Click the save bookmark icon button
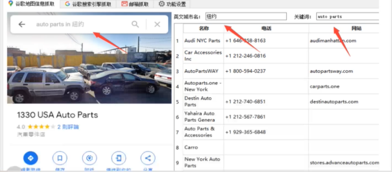This screenshot has height=172, width=392. point(60,158)
